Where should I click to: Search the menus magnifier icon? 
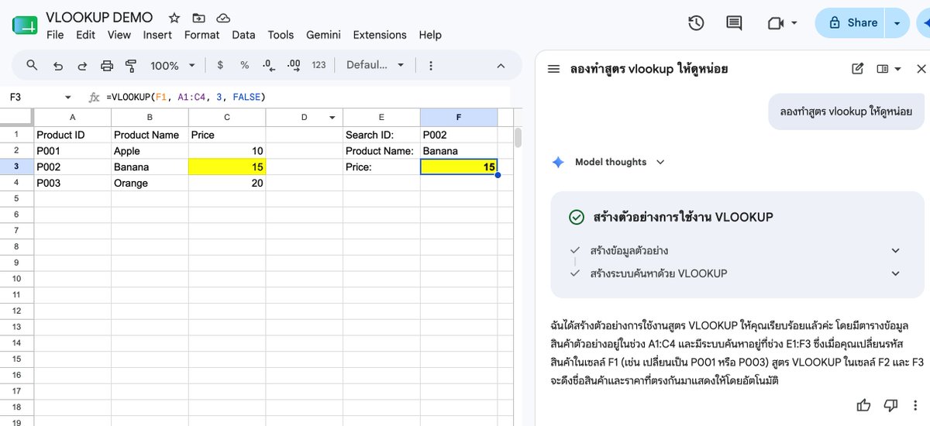pyautogui.click(x=32, y=65)
